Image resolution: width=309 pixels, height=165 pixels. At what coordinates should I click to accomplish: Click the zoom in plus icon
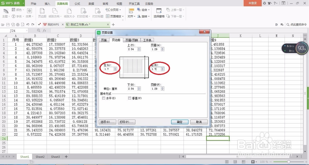click(307, 162)
